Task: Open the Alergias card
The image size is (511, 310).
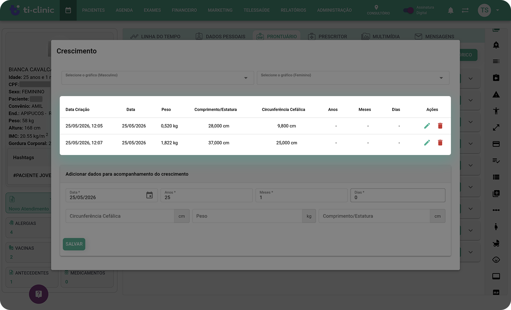Action: 29,227
